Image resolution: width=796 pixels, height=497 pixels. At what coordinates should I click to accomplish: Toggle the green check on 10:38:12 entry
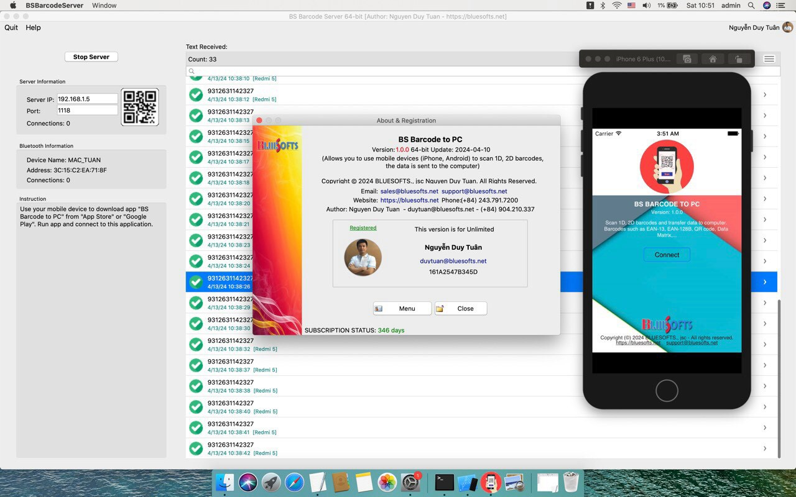(x=196, y=94)
